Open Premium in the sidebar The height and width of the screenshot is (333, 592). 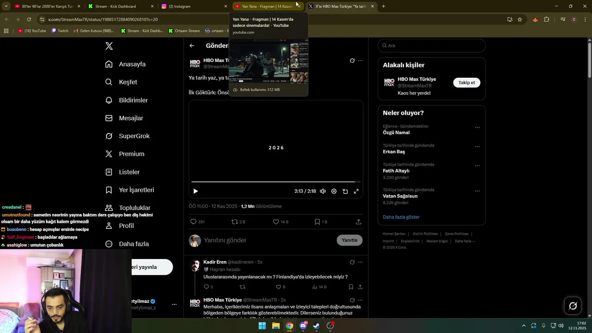[124, 154]
